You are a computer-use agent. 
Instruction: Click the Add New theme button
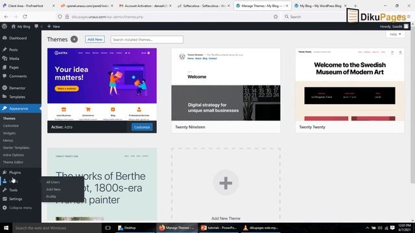click(x=95, y=39)
